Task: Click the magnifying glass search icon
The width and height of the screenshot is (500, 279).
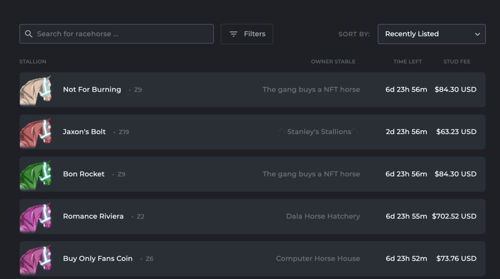Action: click(29, 34)
